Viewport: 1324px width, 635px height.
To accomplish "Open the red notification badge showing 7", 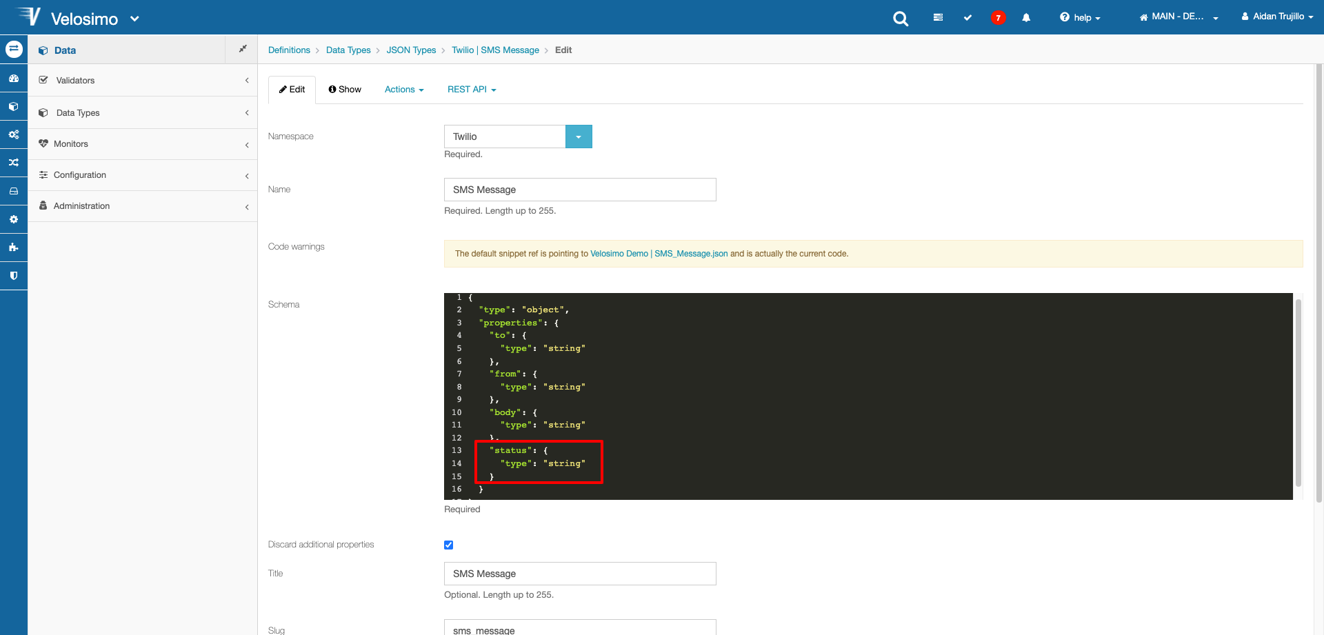I will tap(998, 18).
